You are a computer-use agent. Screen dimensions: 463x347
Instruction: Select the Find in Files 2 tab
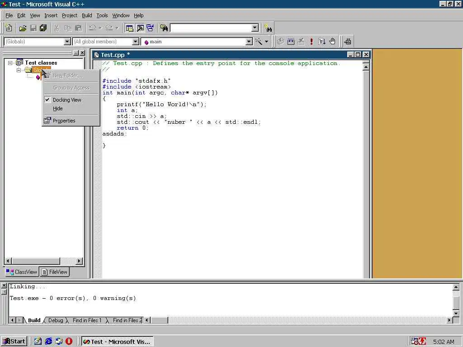(x=127, y=320)
